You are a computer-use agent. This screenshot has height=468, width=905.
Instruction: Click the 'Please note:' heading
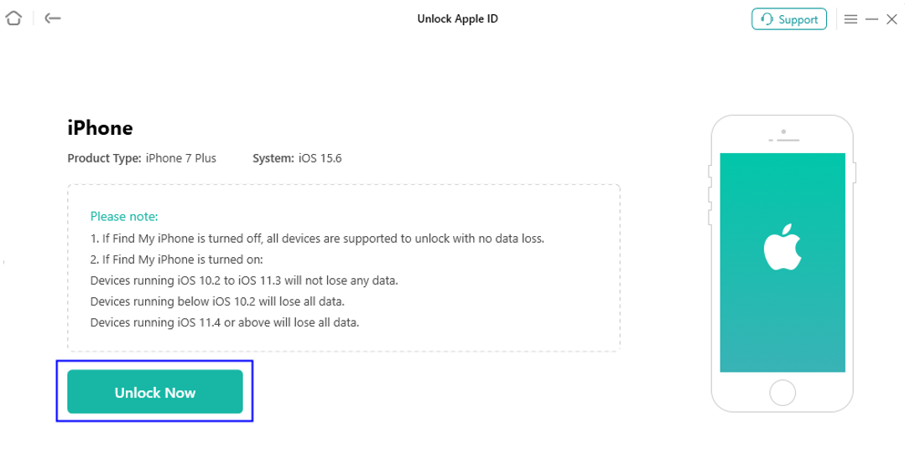click(124, 217)
